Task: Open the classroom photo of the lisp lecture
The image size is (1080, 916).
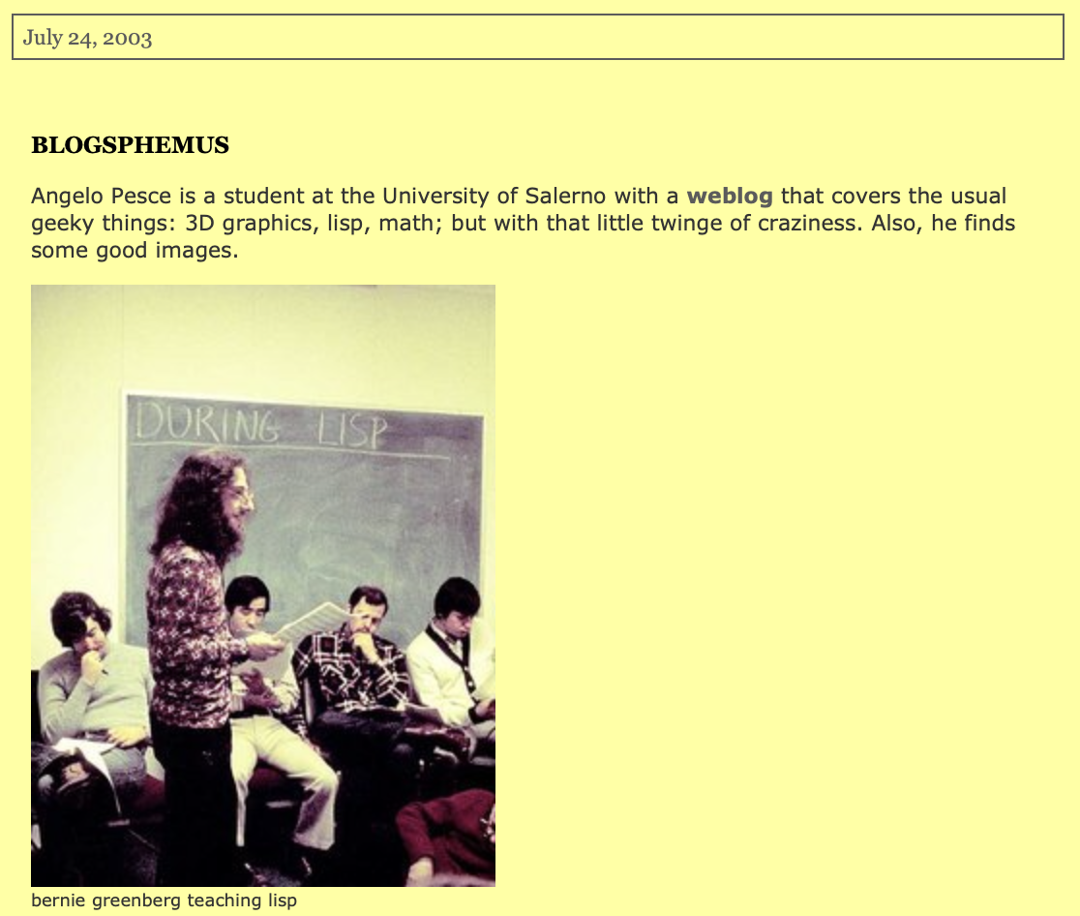Action: tap(263, 586)
